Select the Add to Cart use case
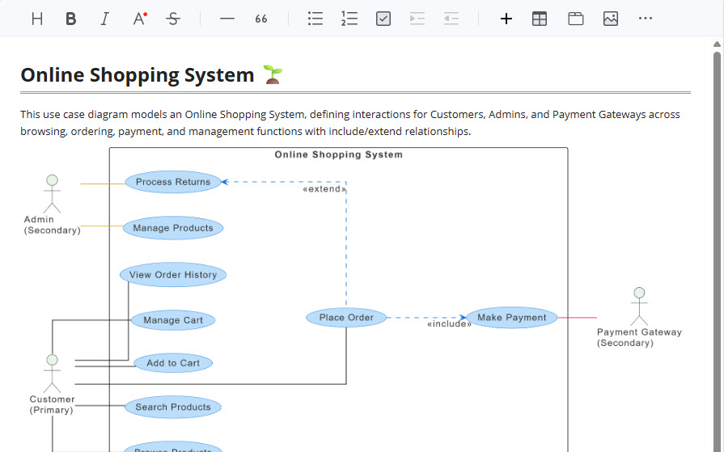 pos(173,363)
